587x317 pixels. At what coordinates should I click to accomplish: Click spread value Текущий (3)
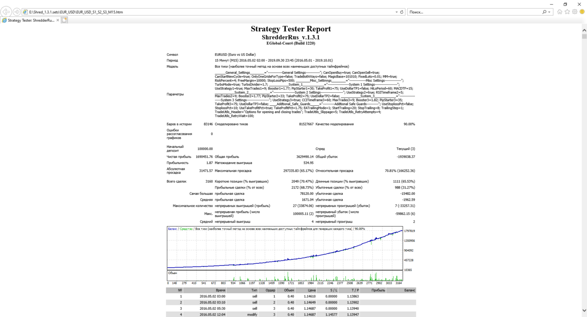tap(406, 149)
